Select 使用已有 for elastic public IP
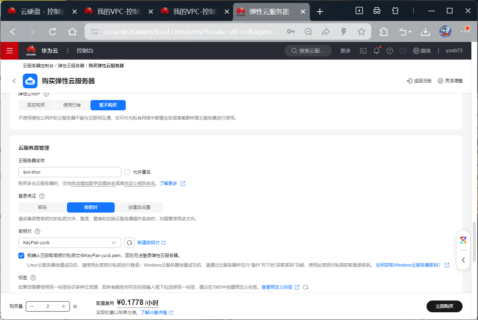Screen dimensions: 478x320 [x=72, y=105]
